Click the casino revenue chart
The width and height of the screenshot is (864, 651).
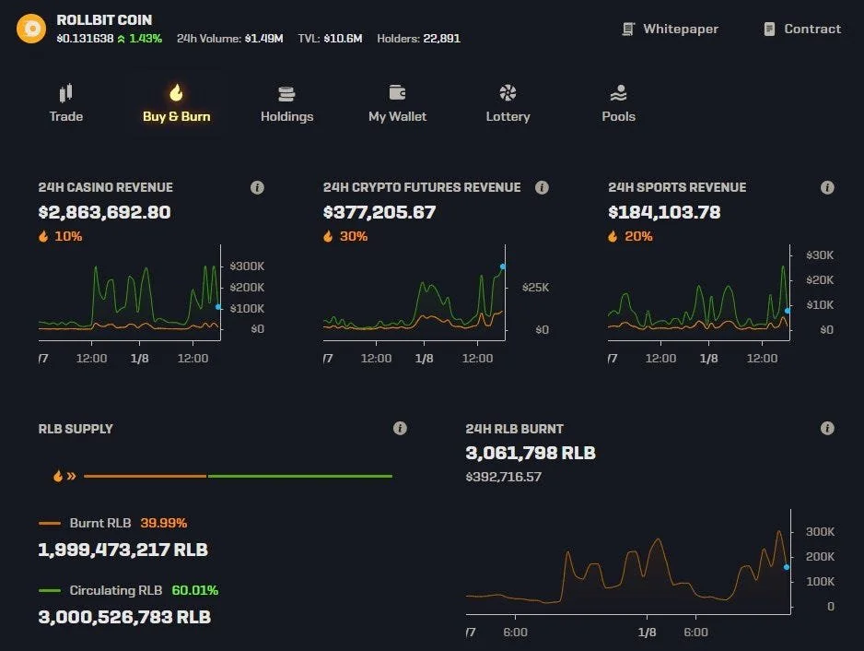click(x=130, y=292)
